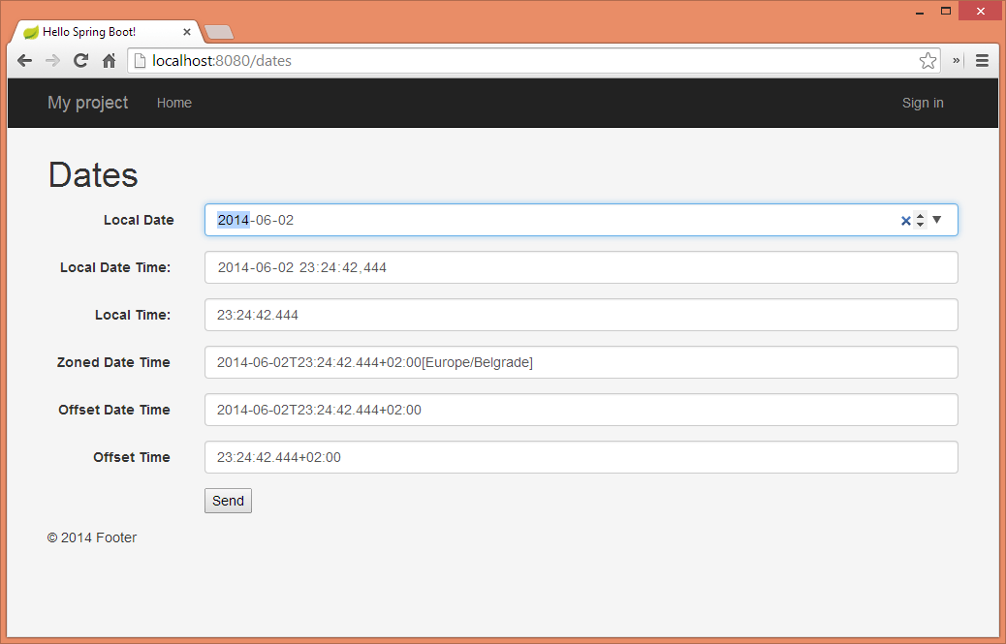
Task: Open a new browser tab
Action: 218,31
